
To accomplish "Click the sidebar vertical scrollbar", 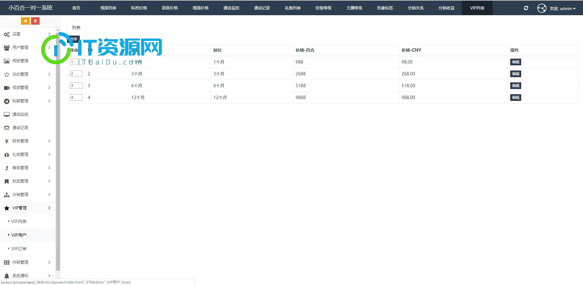I will click(x=58, y=151).
